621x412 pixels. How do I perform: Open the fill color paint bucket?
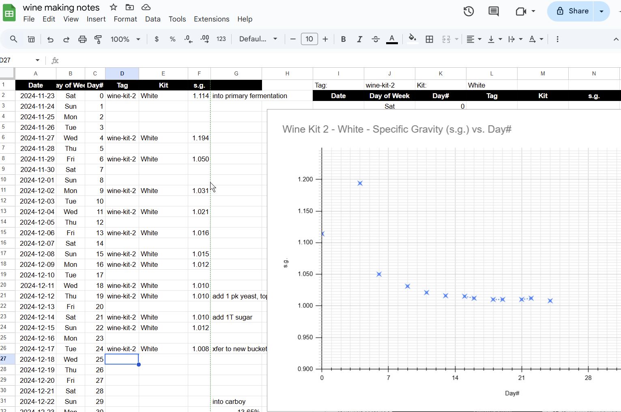click(x=412, y=39)
